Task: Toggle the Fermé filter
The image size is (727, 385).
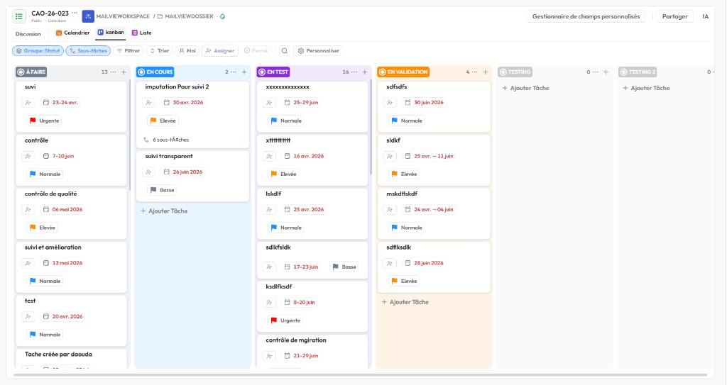Action: tap(256, 51)
